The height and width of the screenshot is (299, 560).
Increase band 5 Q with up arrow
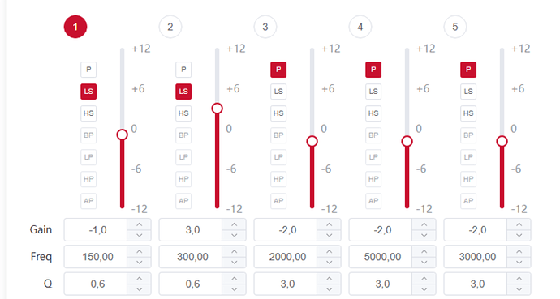[519, 279]
